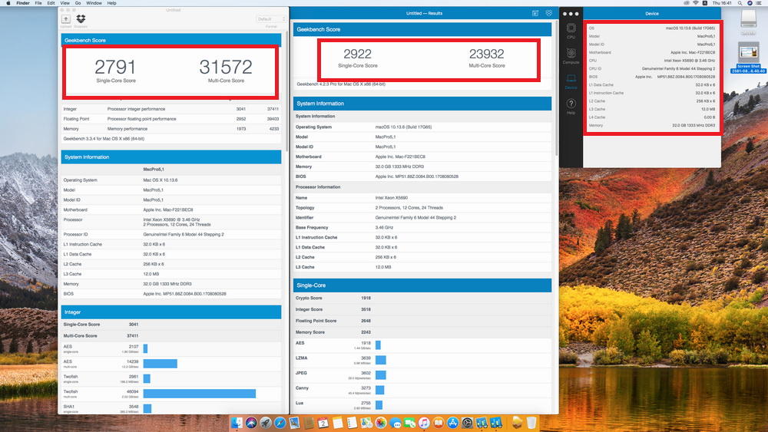Open the View menu
Image resolution: width=768 pixels, height=432 pixels.
[65, 3]
